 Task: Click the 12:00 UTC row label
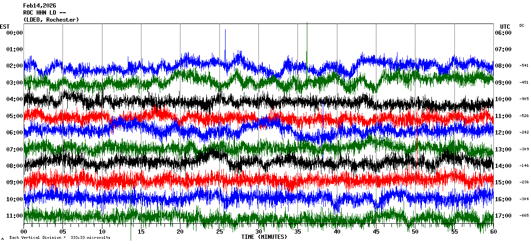pyautogui.click(x=503, y=133)
